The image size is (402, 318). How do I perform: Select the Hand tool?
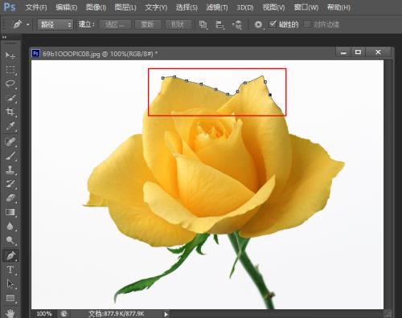point(10,312)
